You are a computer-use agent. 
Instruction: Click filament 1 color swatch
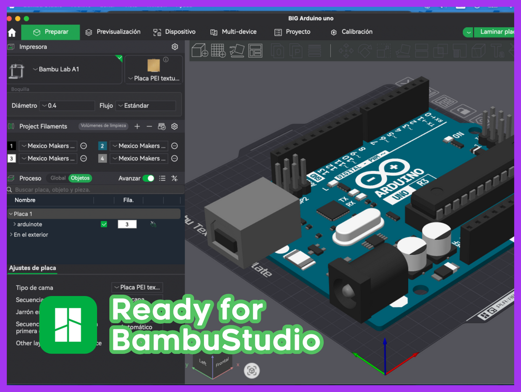click(x=11, y=146)
